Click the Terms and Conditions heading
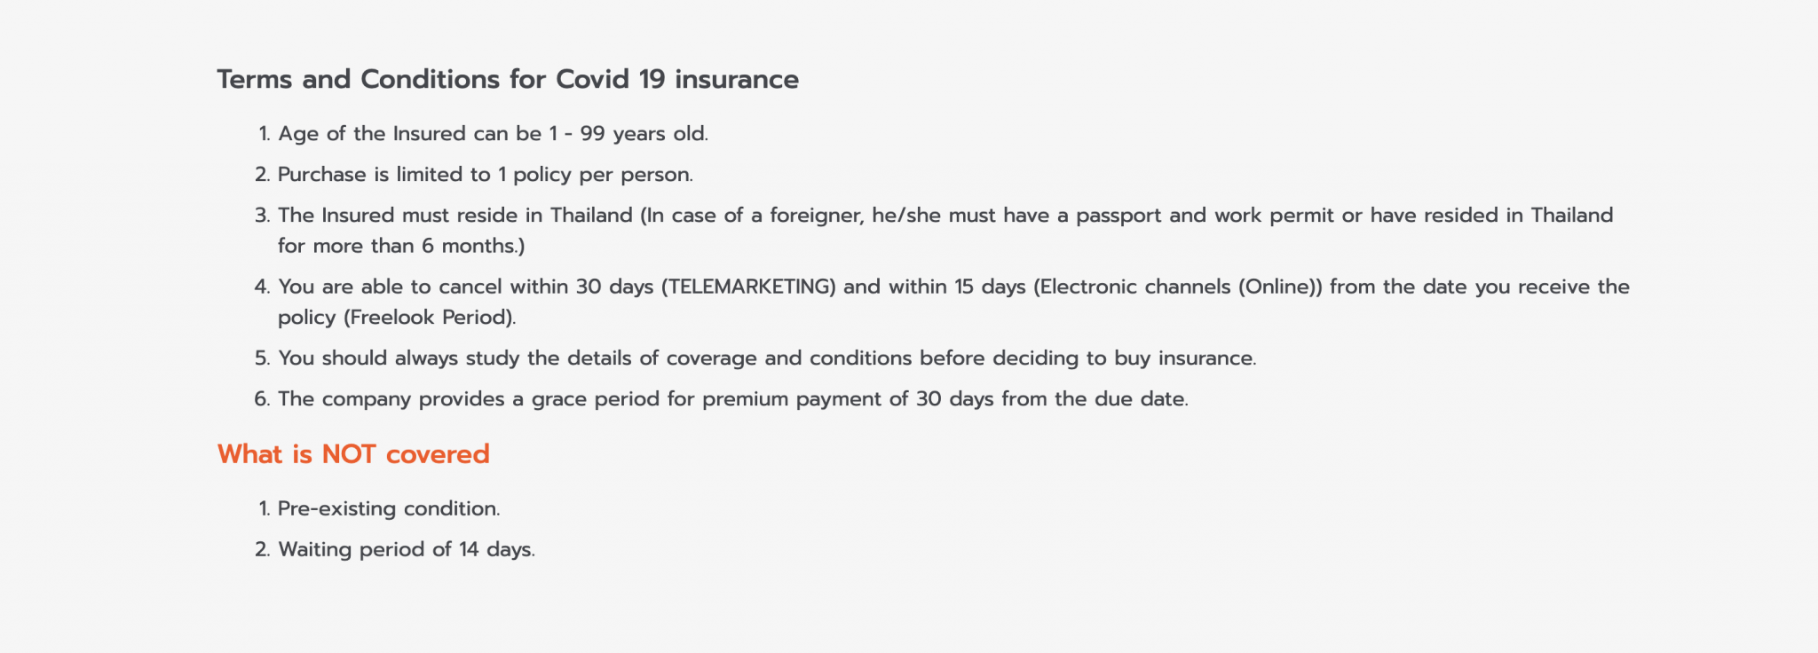Viewport: 1818px width, 653px height. tap(508, 80)
